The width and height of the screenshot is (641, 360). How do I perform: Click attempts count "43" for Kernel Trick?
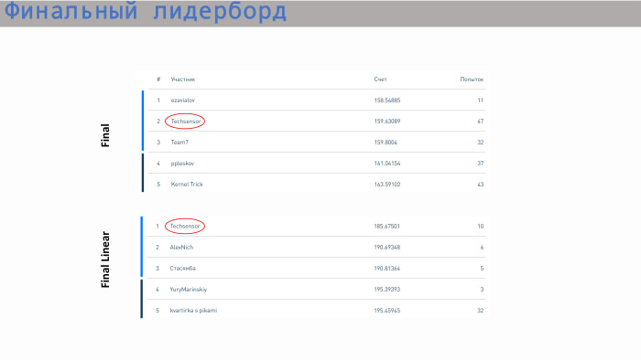click(481, 185)
